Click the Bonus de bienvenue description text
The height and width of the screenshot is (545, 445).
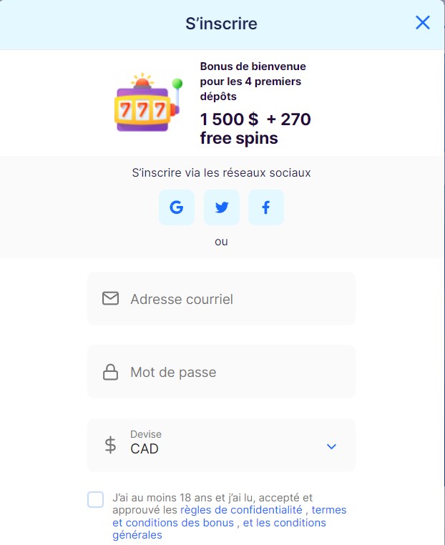[253, 81]
